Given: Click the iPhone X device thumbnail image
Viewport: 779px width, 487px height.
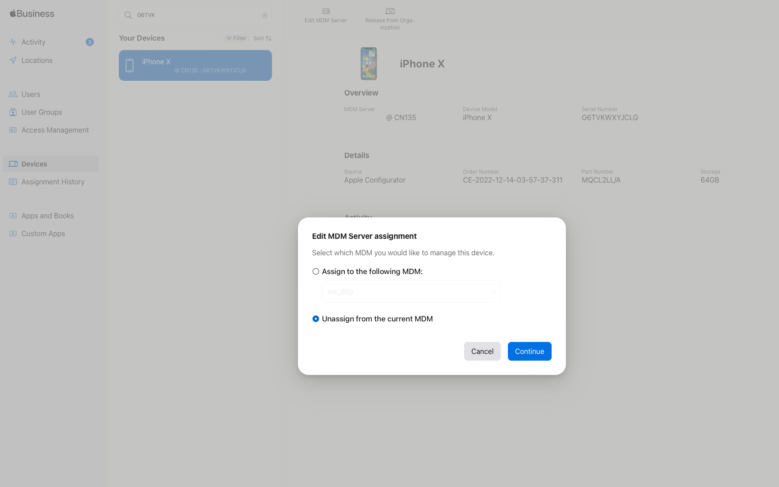Looking at the screenshot, I should click(369, 63).
